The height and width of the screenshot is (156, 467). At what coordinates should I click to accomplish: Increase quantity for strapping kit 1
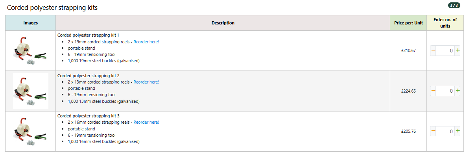pos(458,50)
